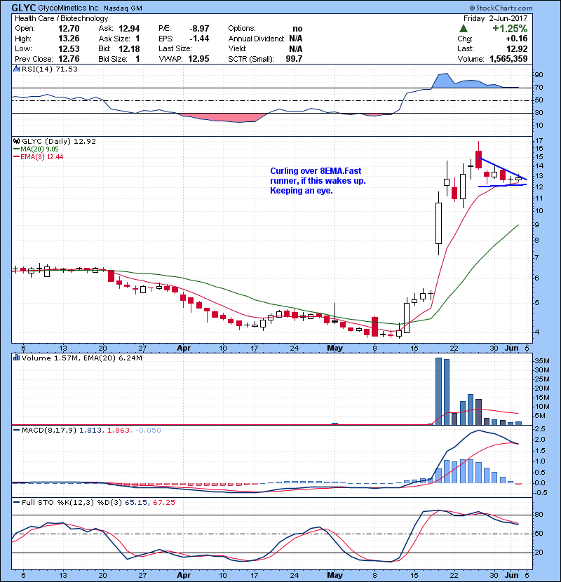
Task: Click the Ask price 12.94
Action: click(x=129, y=29)
